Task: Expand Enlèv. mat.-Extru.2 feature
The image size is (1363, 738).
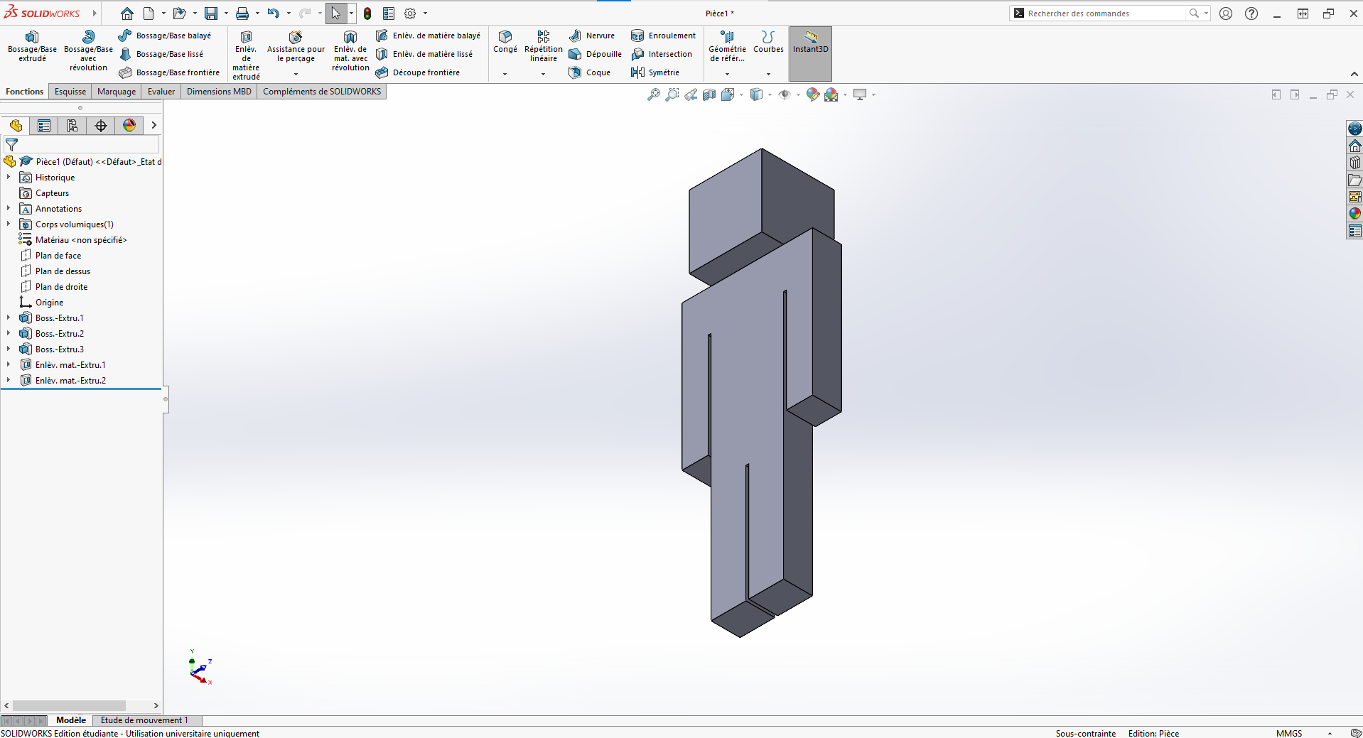Action: pyautogui.click(x=9, y=380)
